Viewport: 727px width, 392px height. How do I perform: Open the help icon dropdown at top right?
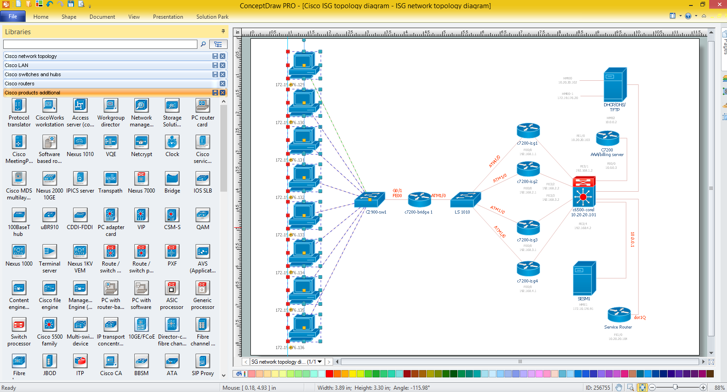point(696,16)
